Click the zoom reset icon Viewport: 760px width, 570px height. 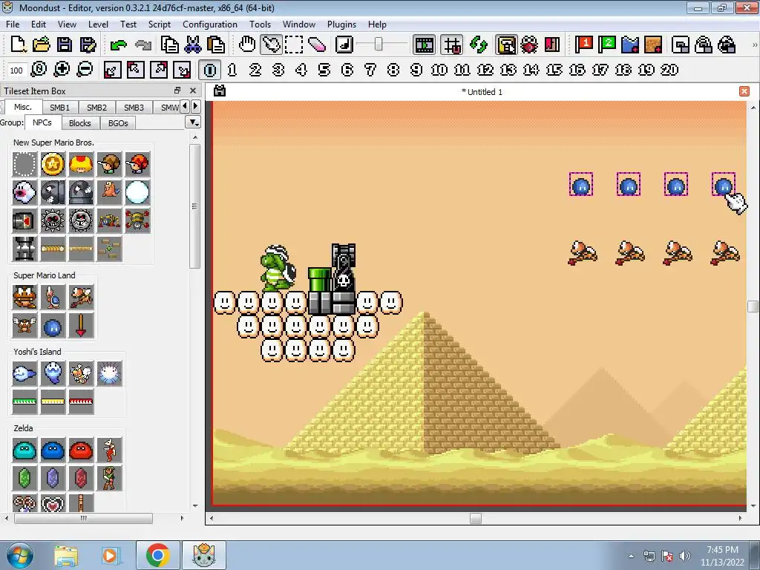tap(39, 70)
